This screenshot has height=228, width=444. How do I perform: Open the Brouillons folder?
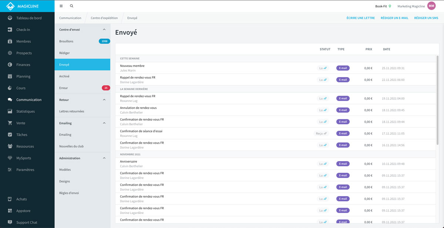point(82,41)
